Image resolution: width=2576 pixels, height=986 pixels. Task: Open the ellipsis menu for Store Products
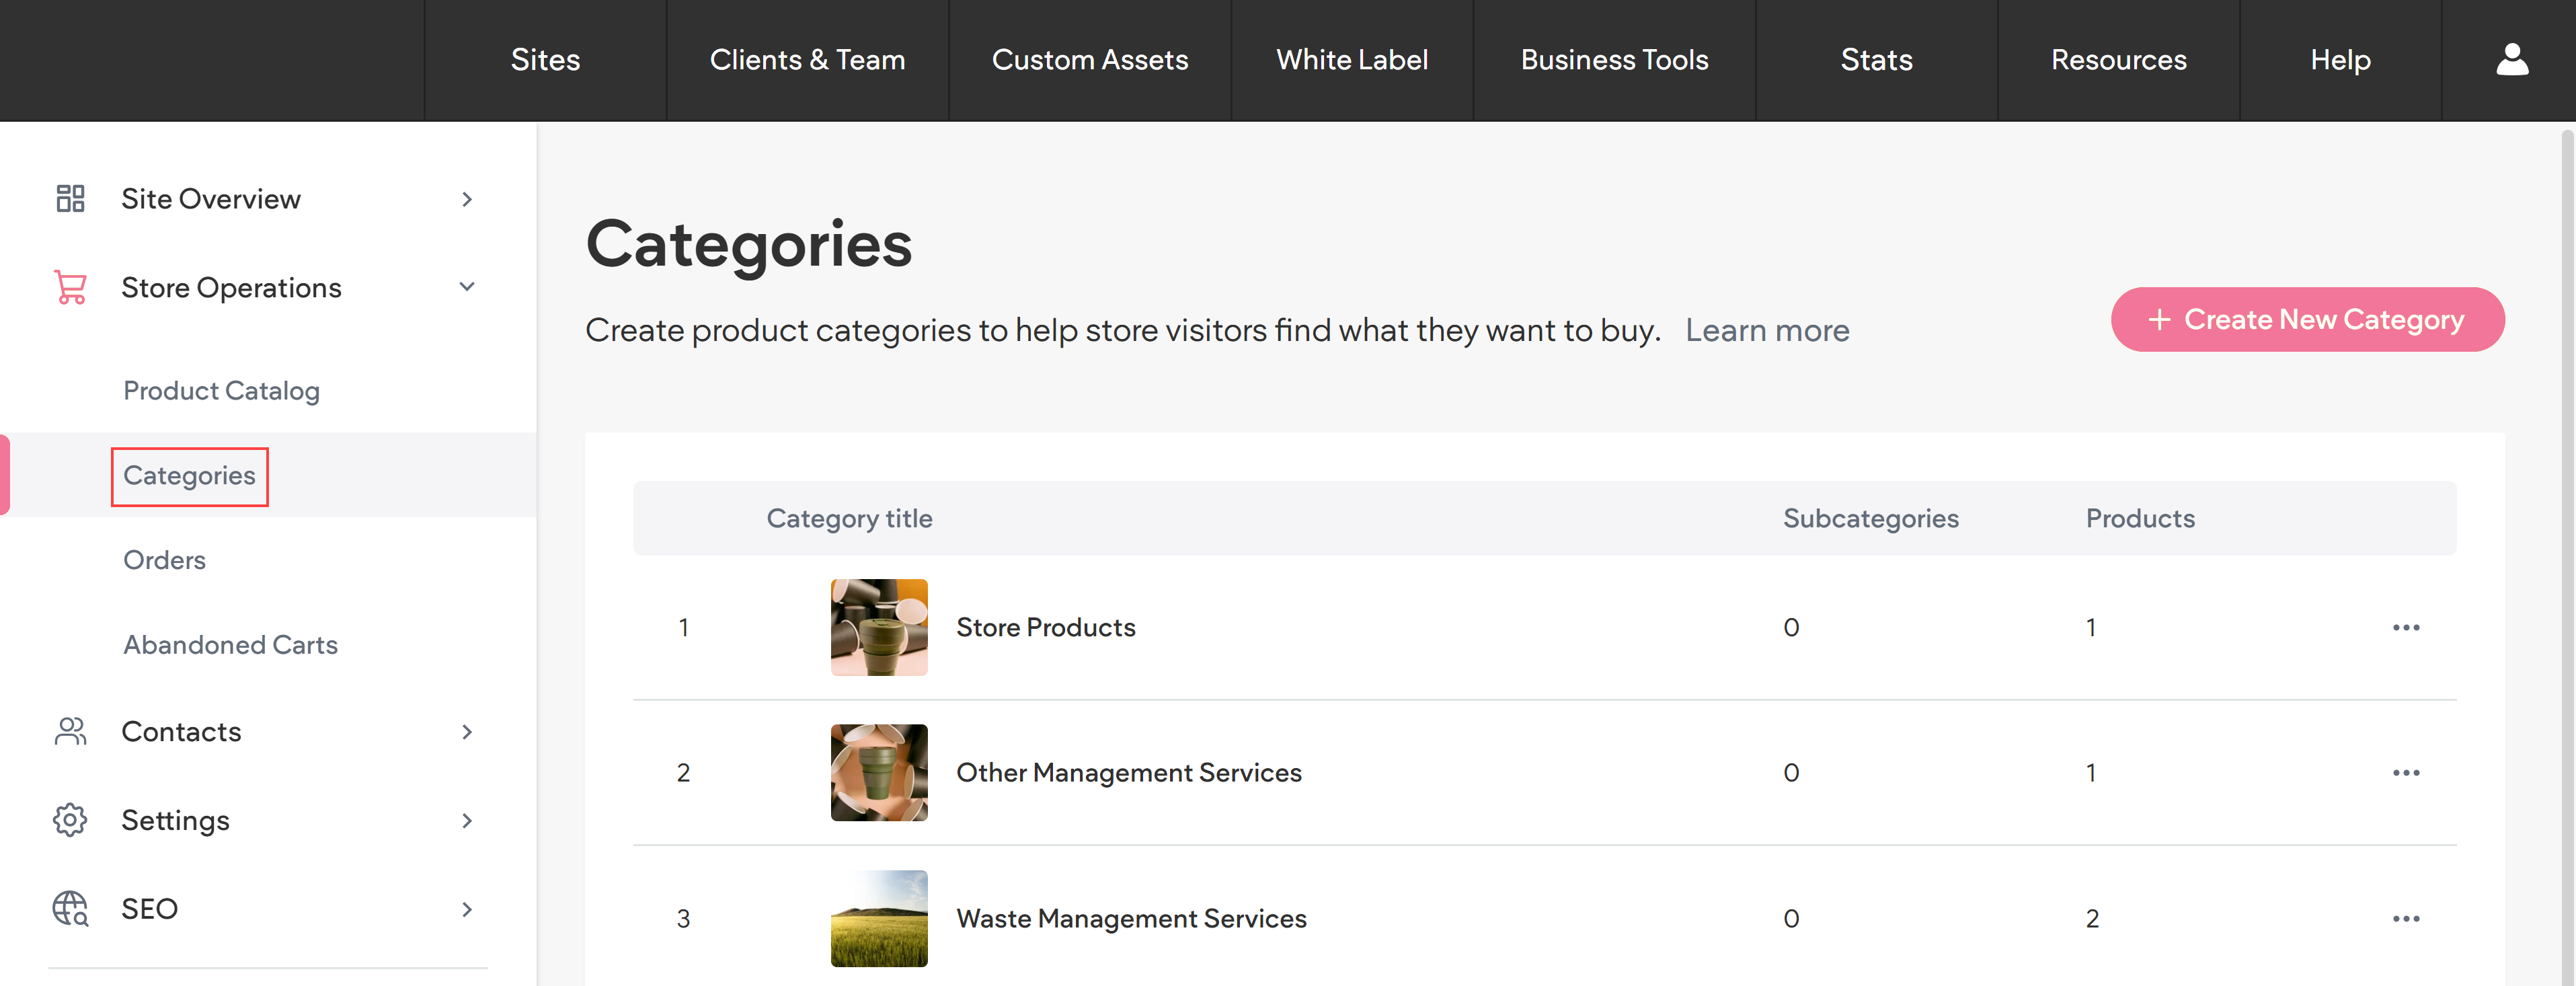(2407, 627)
